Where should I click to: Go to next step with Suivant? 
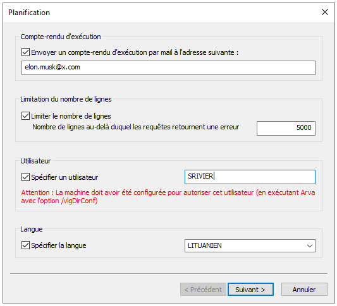point(250,289)
